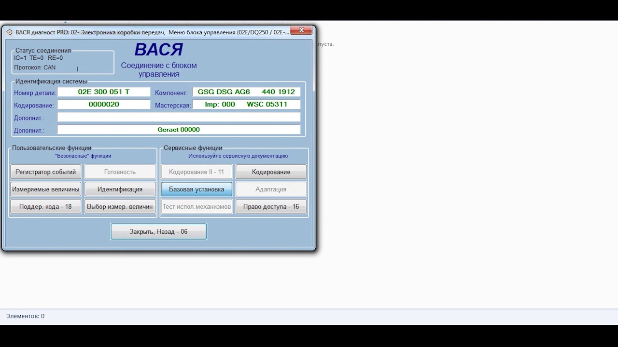618x347 pixels.
Task: Click the ВАСЯ logo heading
Action: point(159,50)
